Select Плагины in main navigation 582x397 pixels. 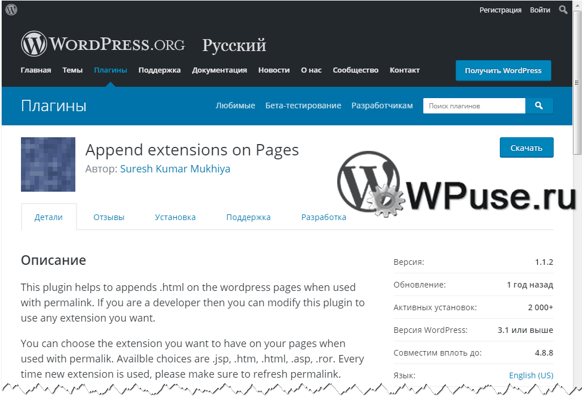(111, 70)
